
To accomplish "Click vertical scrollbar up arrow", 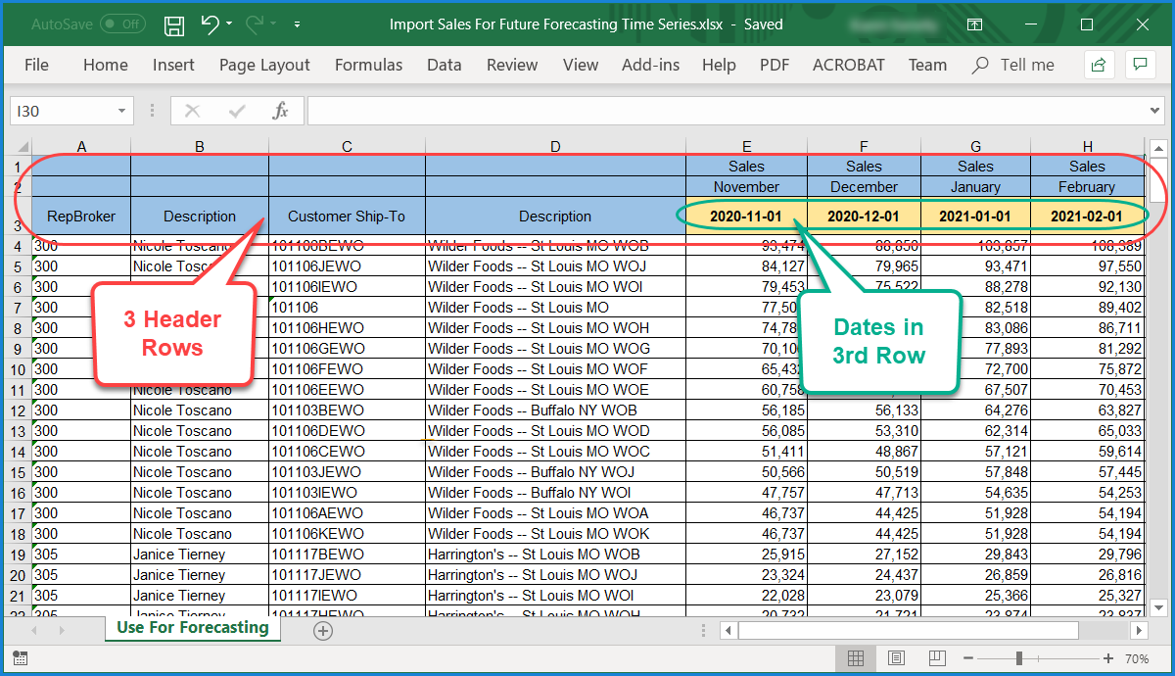I will [1157, 149].
